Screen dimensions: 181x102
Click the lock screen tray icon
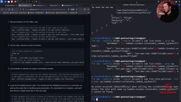[176, 2]
